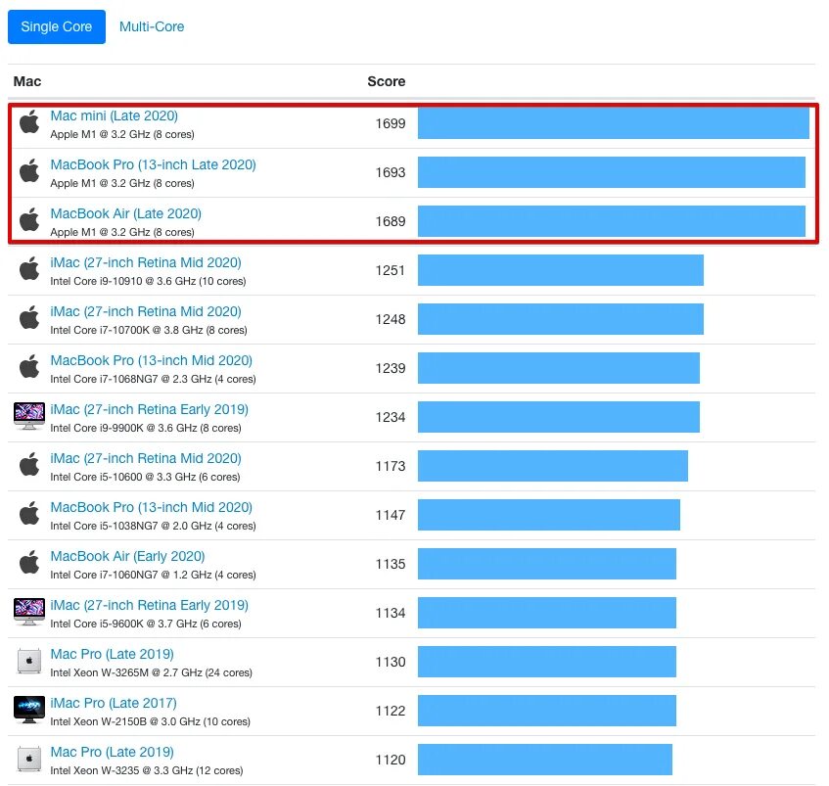Click Apple logo beside MacBook Air Late 2020
Image resolution: width=829 pixels, height=786 pixels.
[29, 220]
